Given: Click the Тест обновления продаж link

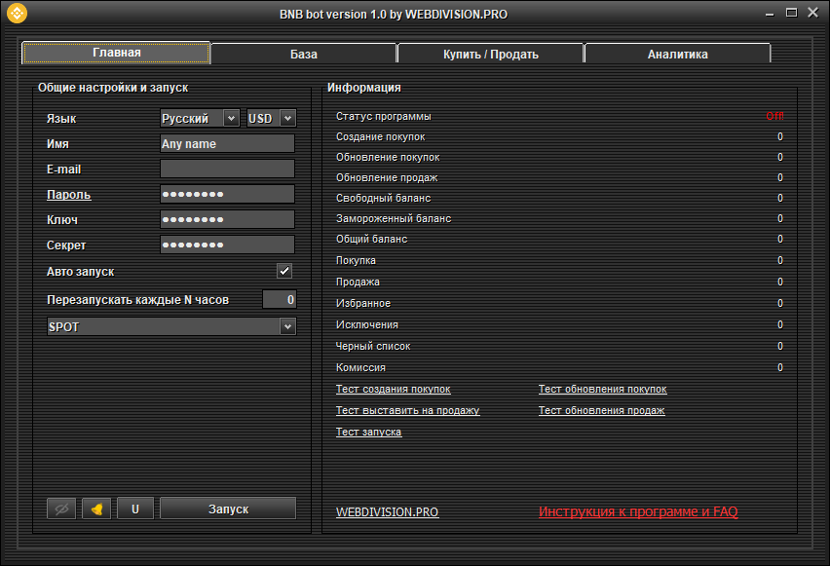Looking at the screenshot, I should [x=601, y=411].
